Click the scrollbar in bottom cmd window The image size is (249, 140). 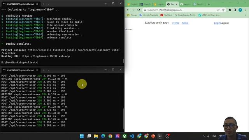(x=123, y=118)
